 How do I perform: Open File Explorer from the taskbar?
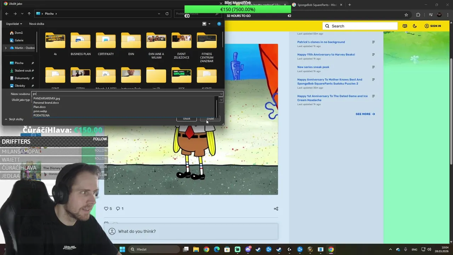[x=196, y=249]
